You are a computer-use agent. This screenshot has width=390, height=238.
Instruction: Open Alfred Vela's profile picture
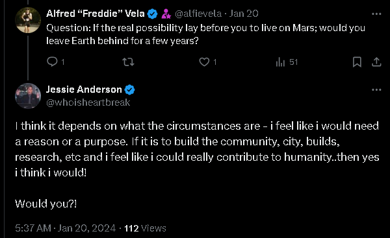tap(28, 20)
